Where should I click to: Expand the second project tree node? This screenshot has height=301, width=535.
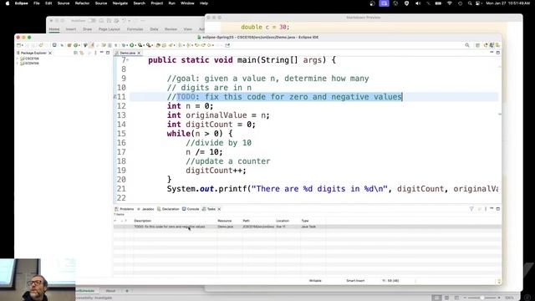[x=18, y=64]
